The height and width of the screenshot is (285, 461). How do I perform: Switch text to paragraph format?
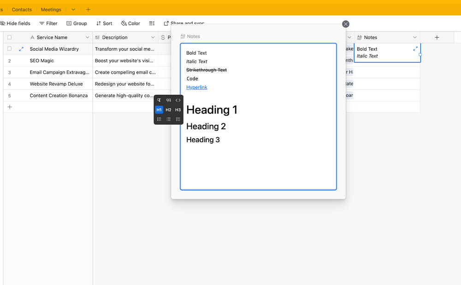pos(159,100)
